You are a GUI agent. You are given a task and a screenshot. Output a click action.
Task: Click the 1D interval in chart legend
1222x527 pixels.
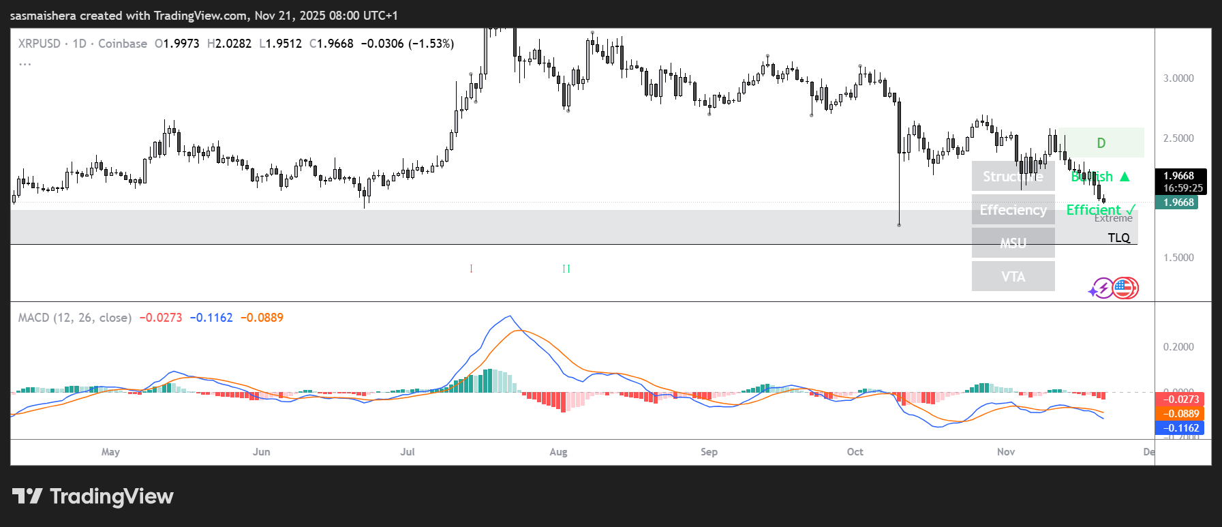[x=80, y=44]
